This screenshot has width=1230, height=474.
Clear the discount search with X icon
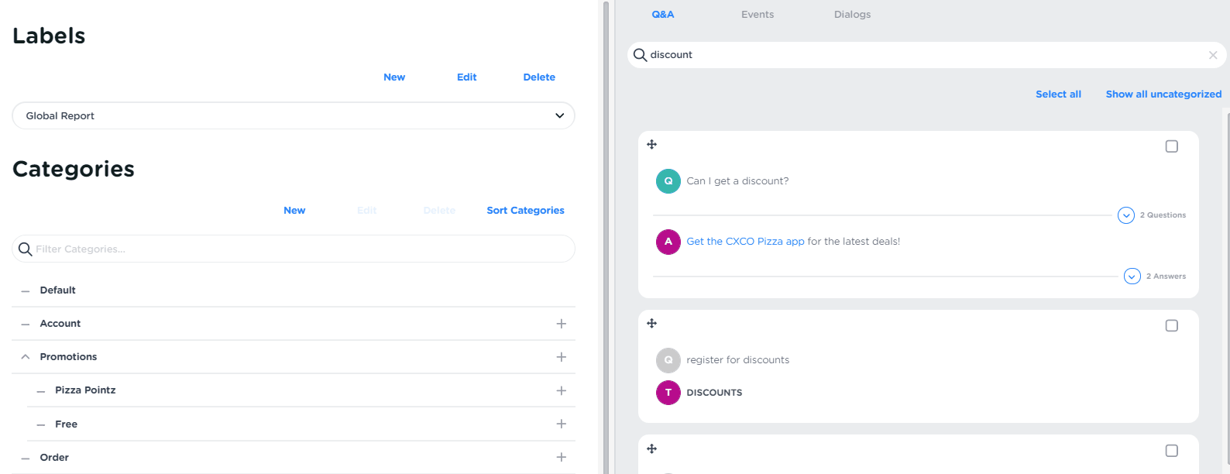point(1213,55)
